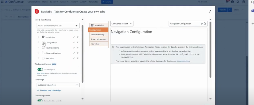The image size is (254, 105).
Task: Open the Confluence content dropdown
Action: click(122, 24)
